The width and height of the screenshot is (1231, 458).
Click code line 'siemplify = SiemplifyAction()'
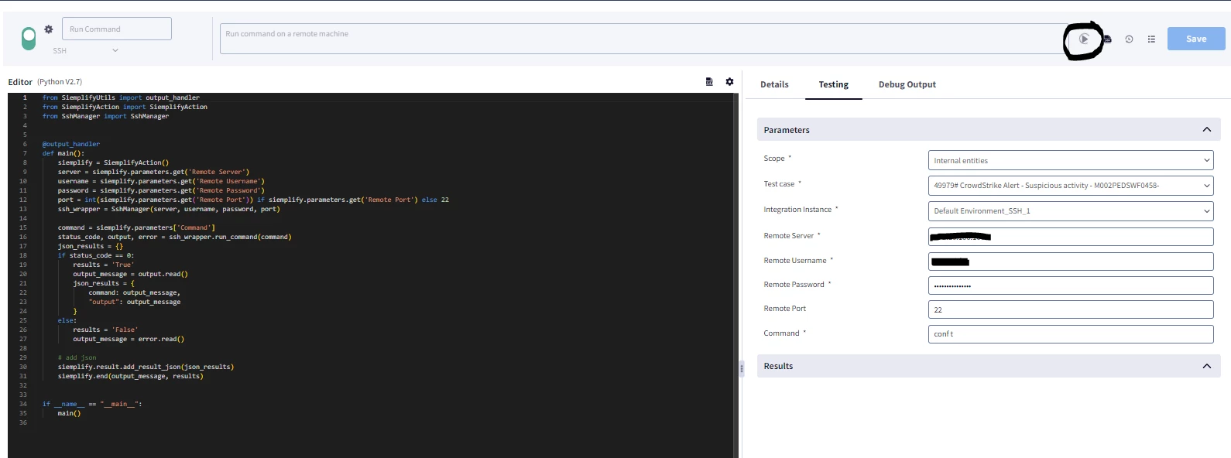[x=113, y=162]
